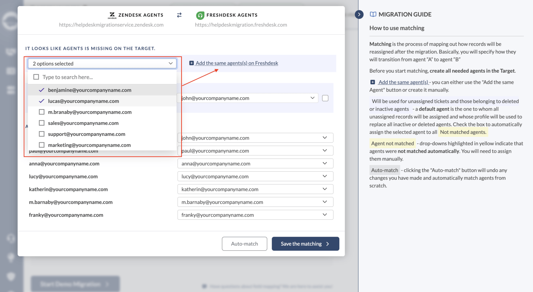Click the Zendesk helpdesk URL
The width and height of the screenshot is (533, 292).
[111, 25]
